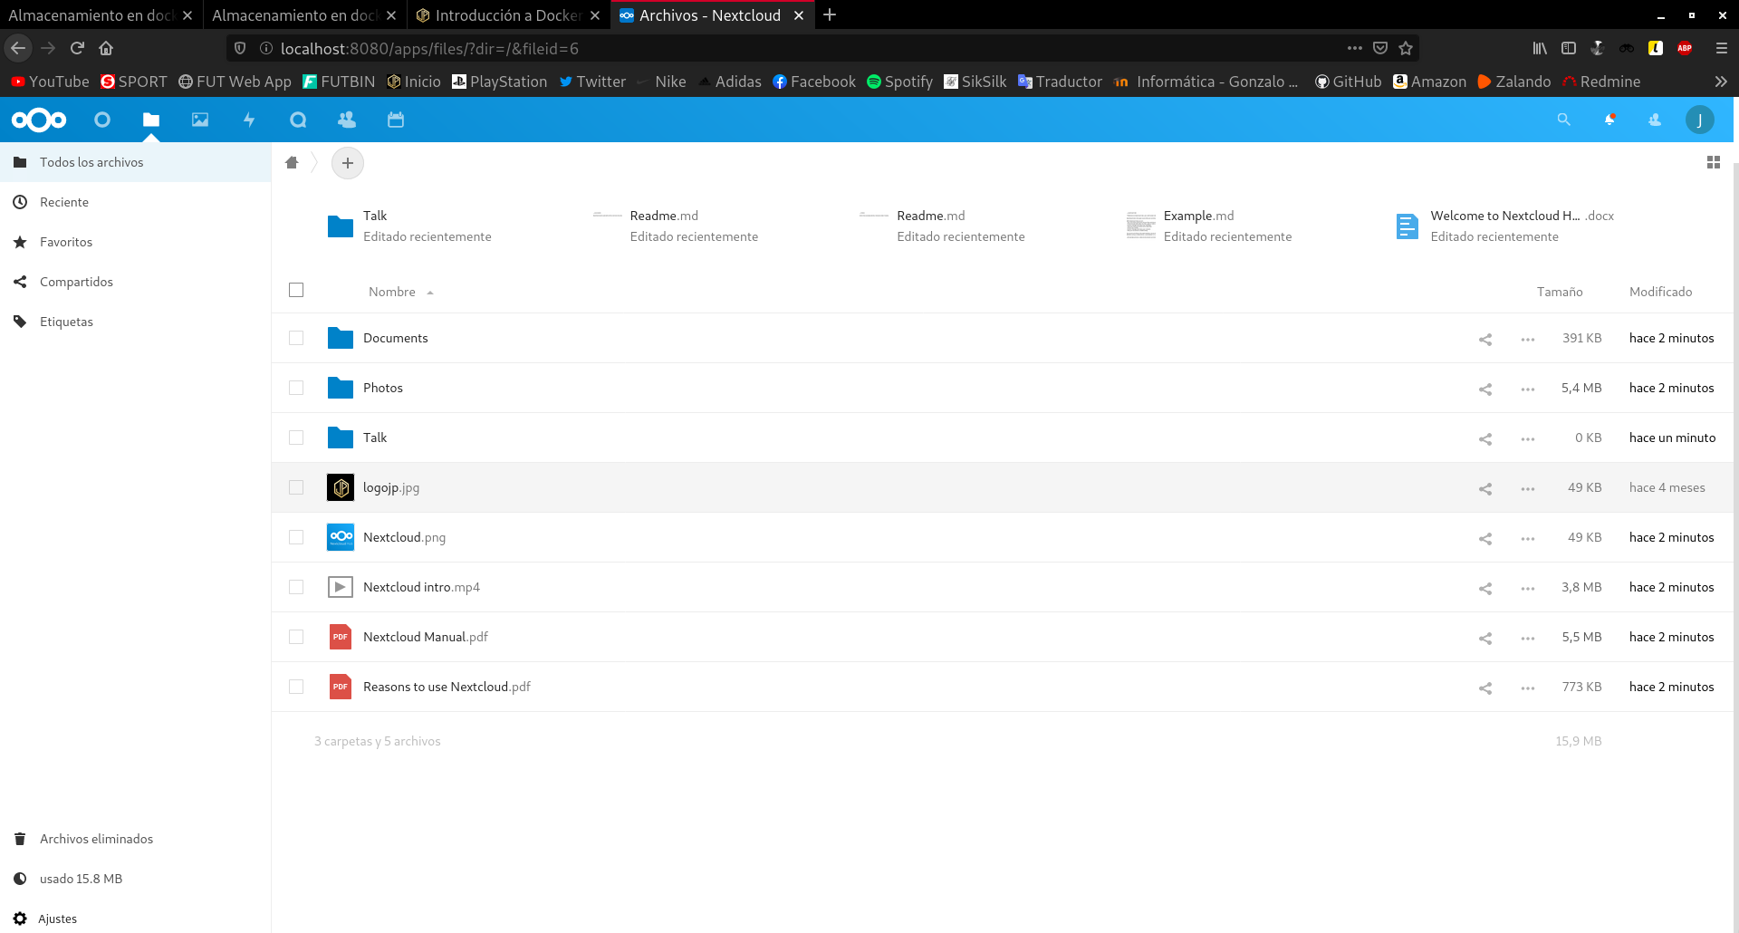Open the user avatar J menu
Image resolution: width=1739 pixels, height=933 pixels.
coord(1700,120)
